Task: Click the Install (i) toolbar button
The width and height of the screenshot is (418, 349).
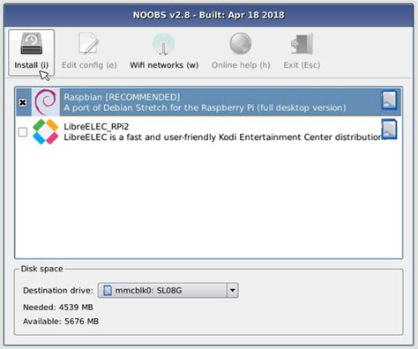Action: click(x=32, y=53)
